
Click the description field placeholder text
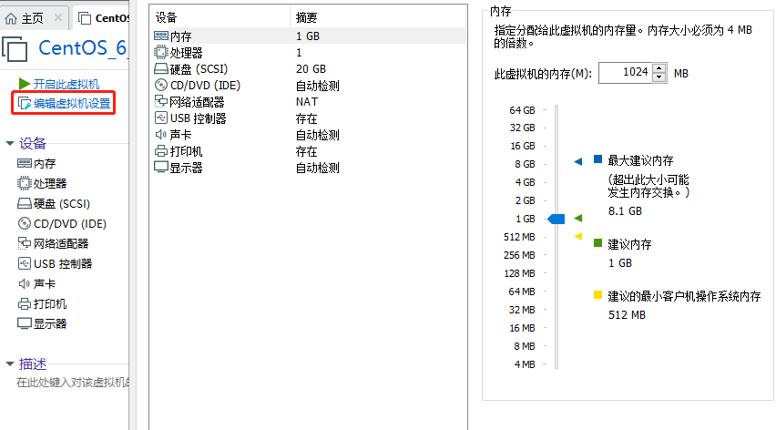[x=73, y=382]
